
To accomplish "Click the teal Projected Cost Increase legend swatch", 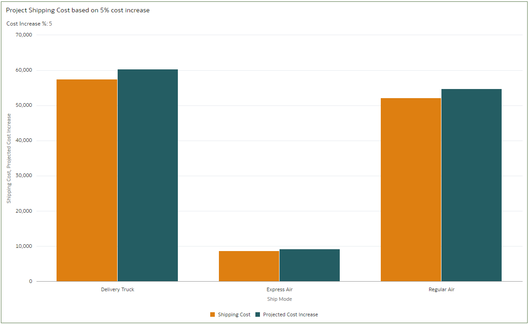I will [258, 315].
